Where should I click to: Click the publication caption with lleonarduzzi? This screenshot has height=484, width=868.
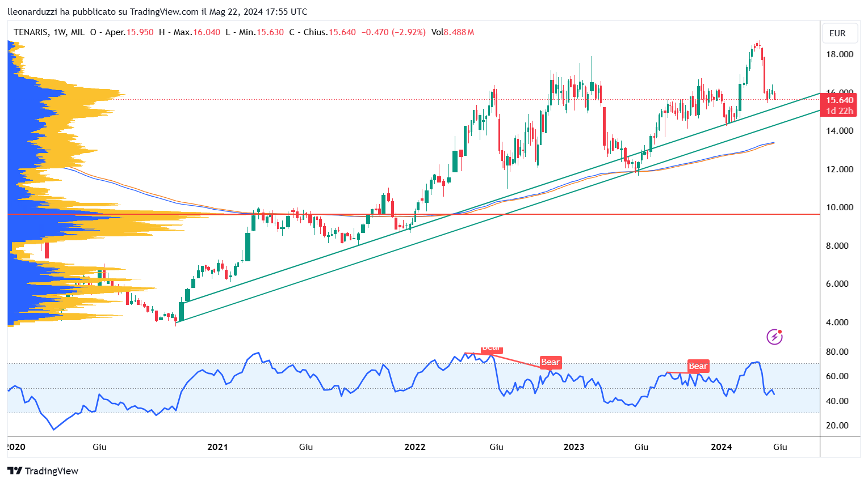coord(157,11)
